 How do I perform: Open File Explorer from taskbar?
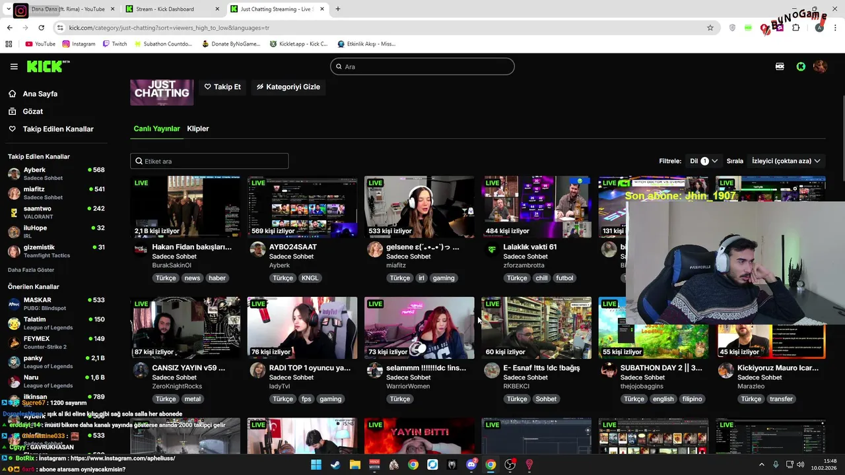(x=355, y=464)
